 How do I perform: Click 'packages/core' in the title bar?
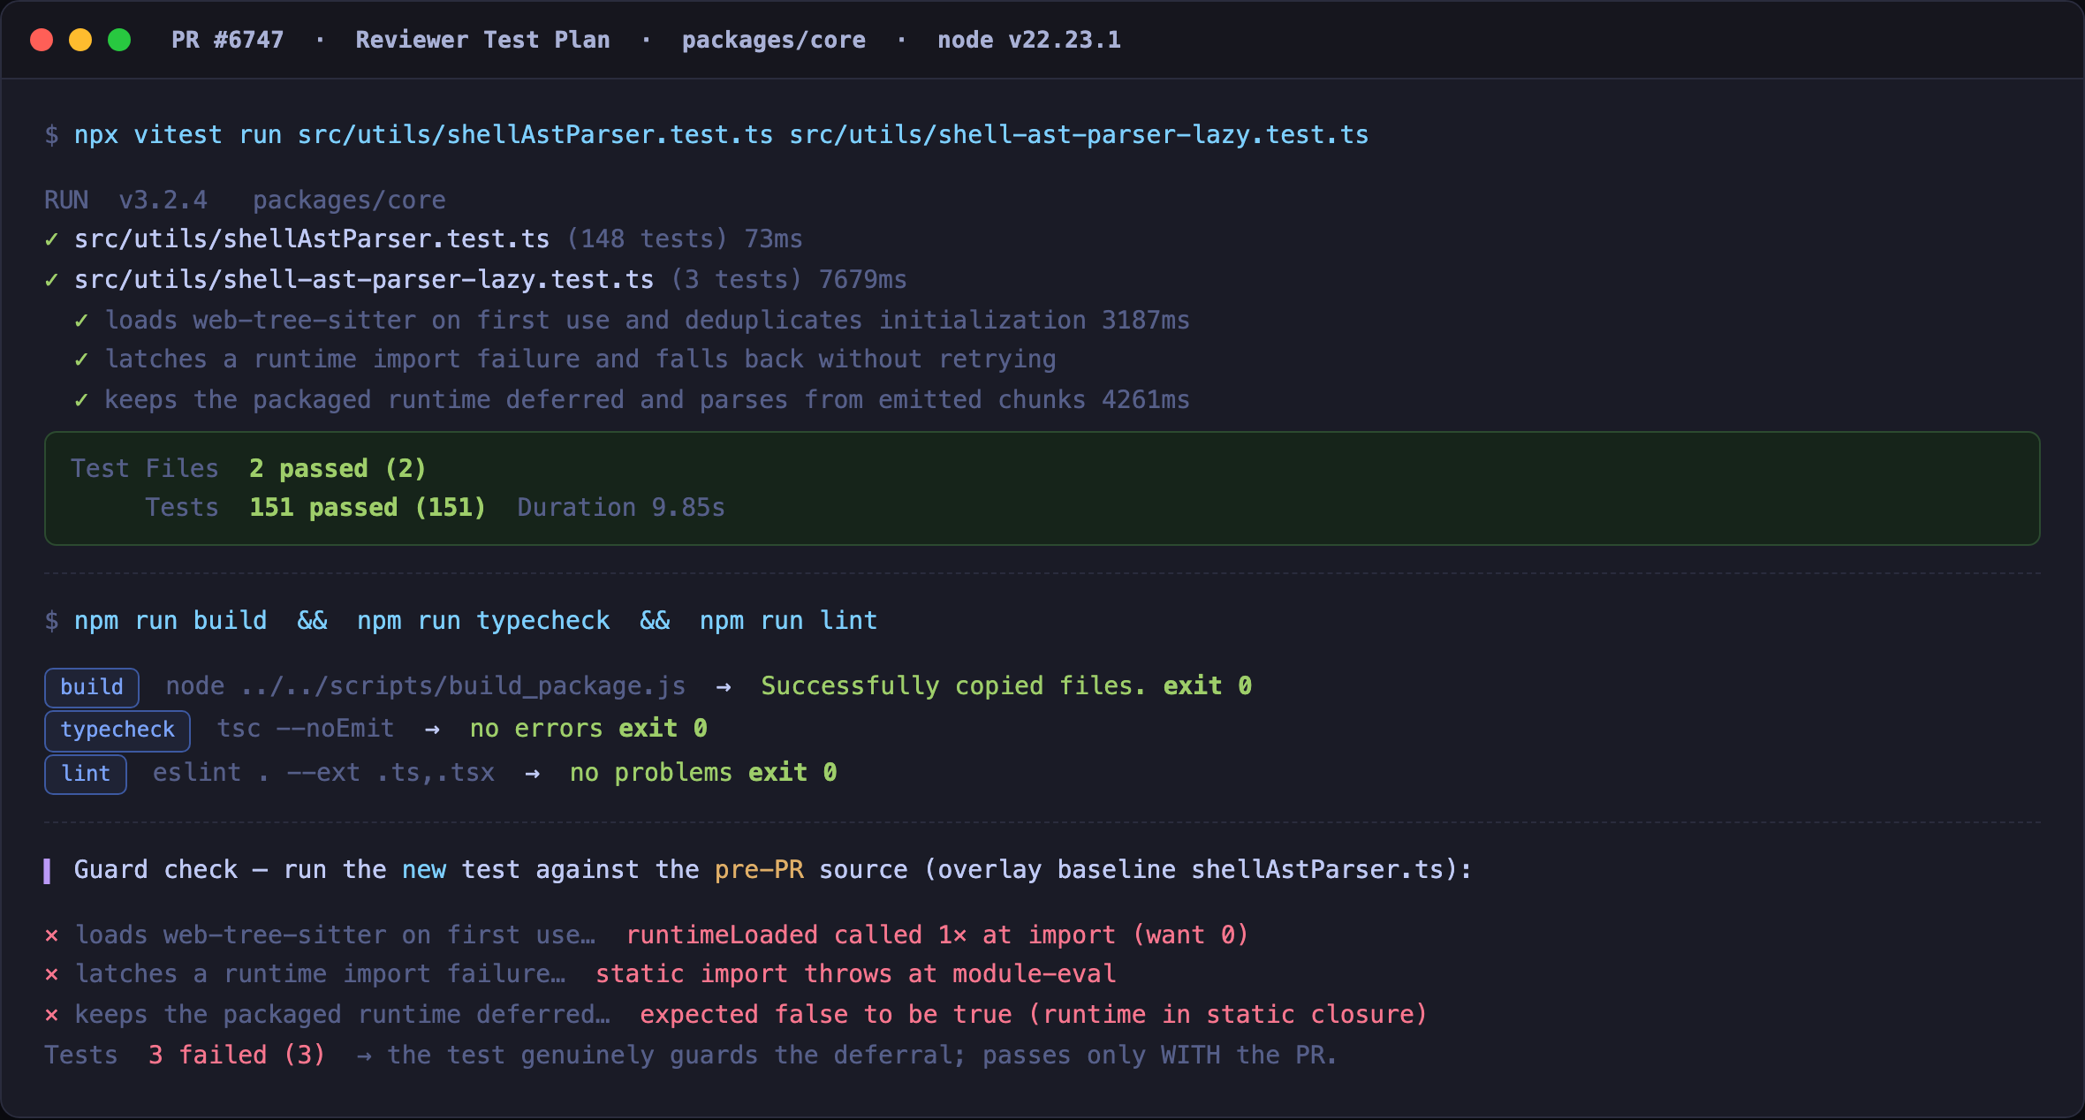774,41
